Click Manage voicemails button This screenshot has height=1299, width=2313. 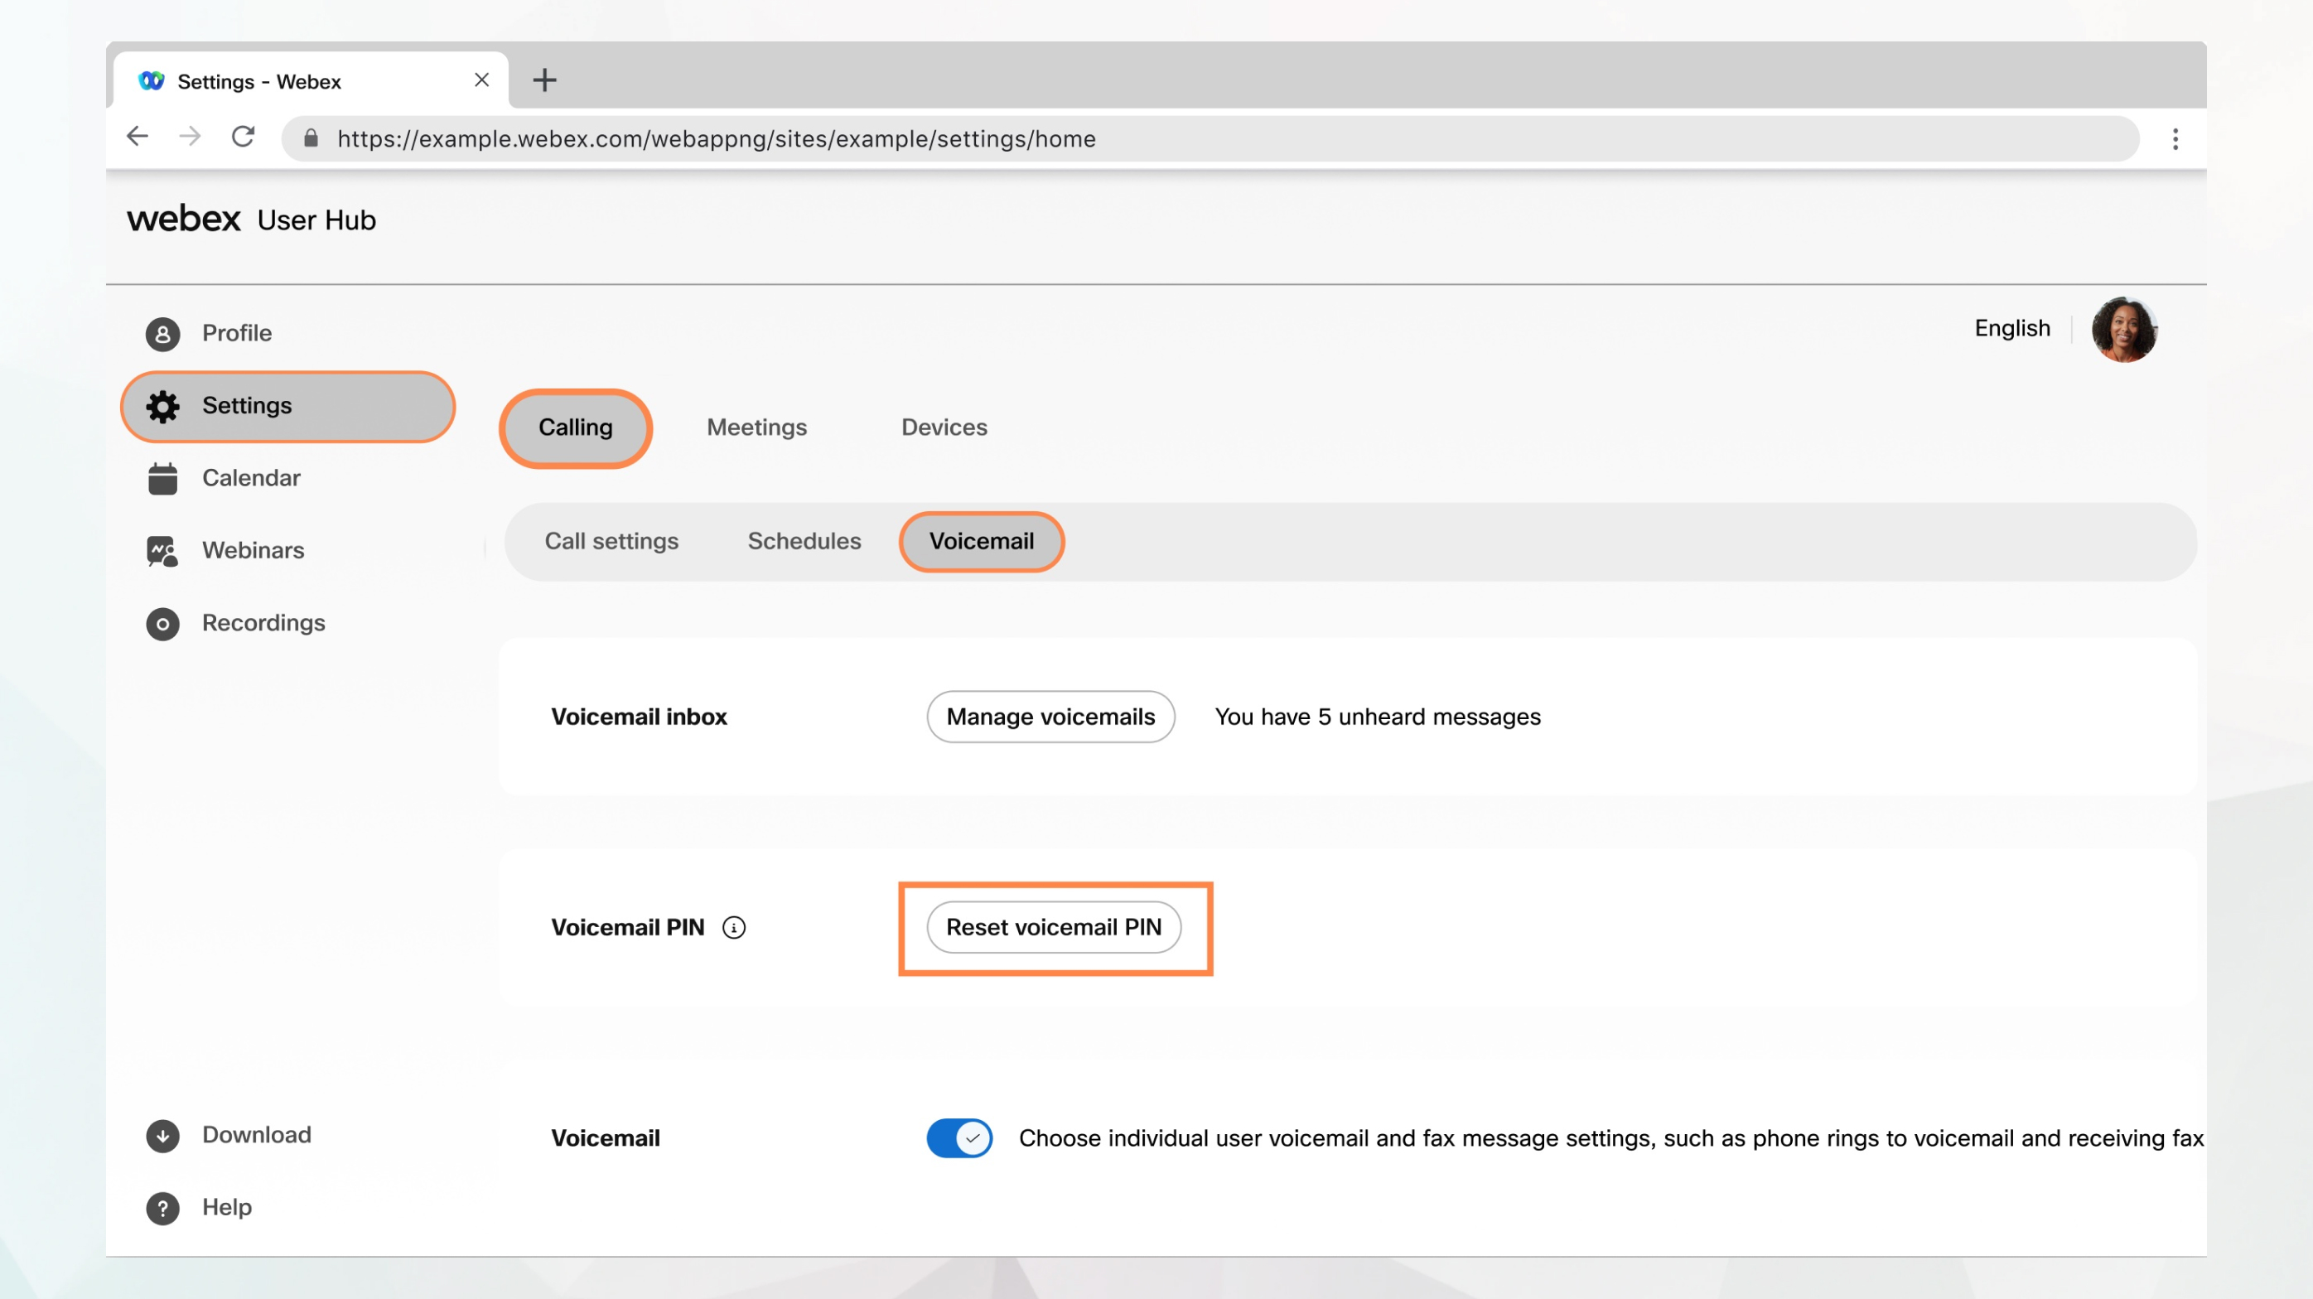click(1050, 717)
